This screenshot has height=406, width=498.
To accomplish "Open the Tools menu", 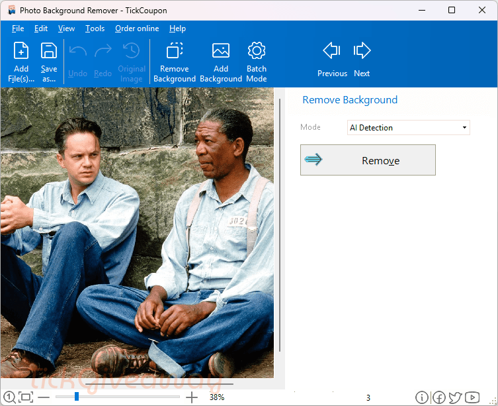I will point(95,28).
